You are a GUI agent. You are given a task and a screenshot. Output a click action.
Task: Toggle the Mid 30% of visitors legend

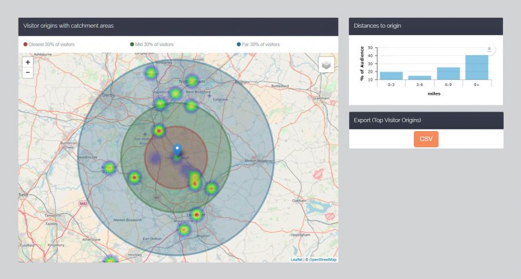[155, 44]
